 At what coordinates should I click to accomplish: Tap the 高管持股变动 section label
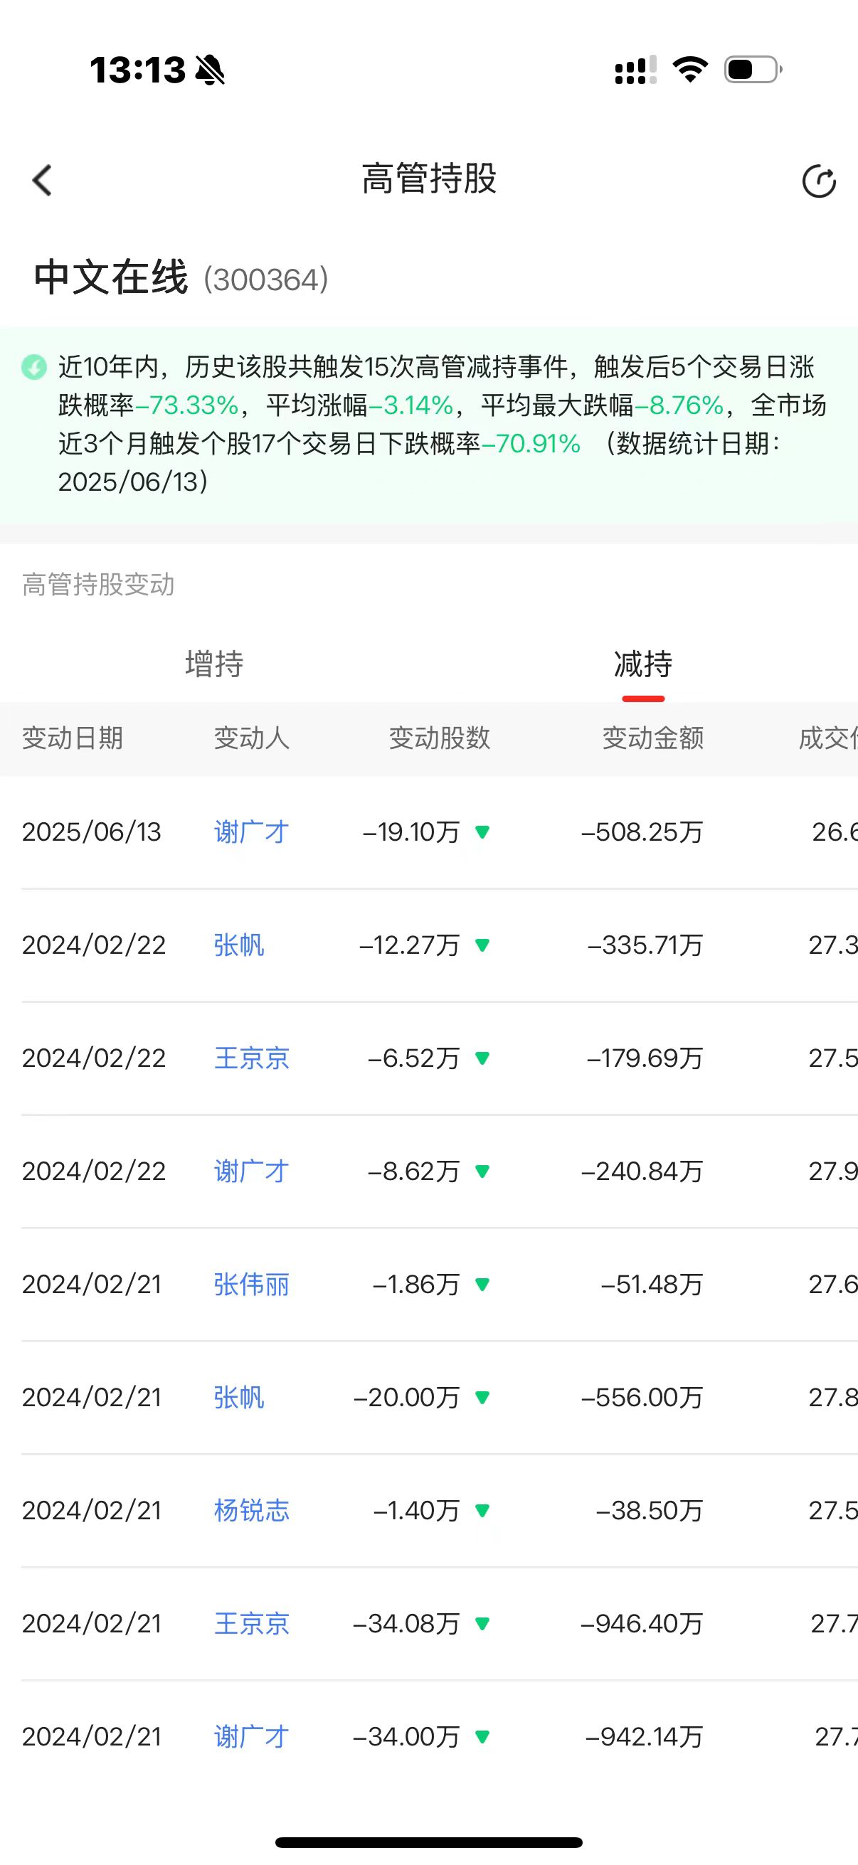(x=98, y=585)
